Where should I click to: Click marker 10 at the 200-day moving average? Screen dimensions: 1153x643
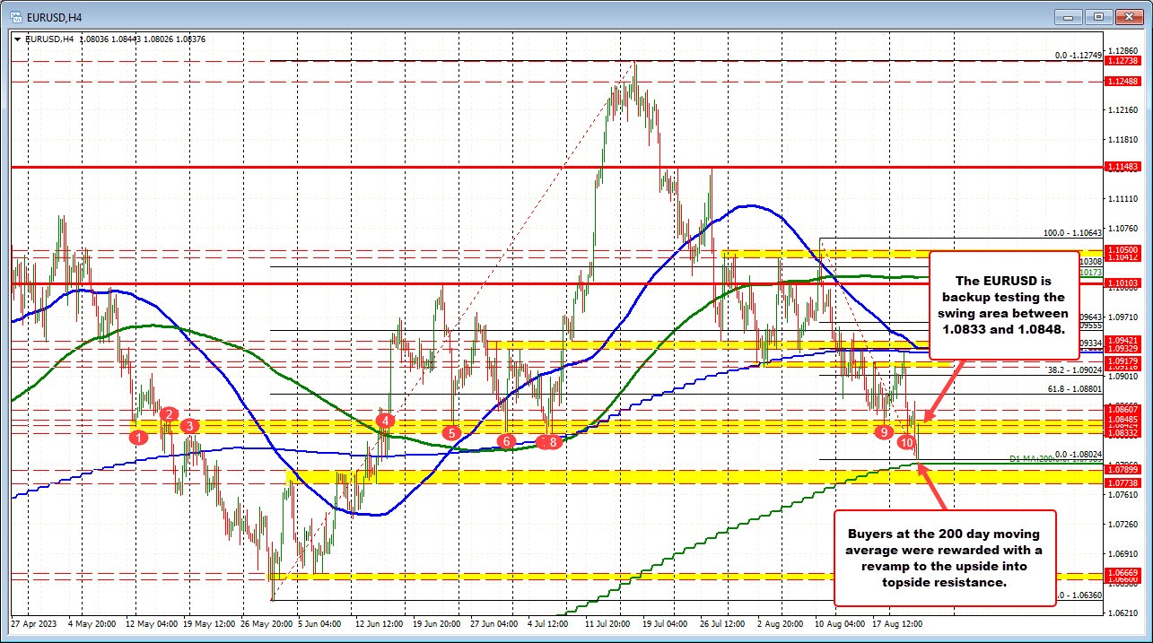909,441
